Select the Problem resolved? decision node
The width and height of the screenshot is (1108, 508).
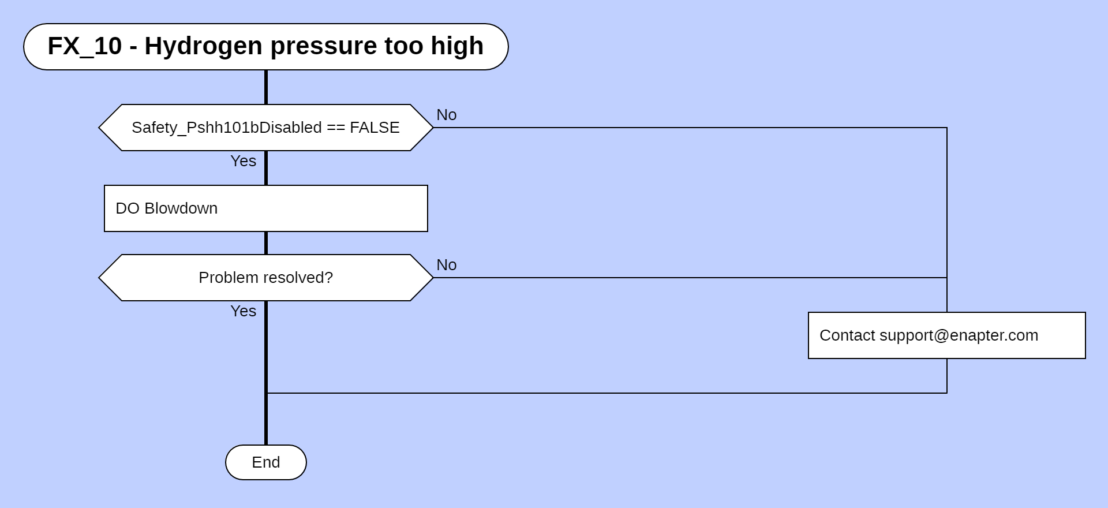tap(265, 278)
